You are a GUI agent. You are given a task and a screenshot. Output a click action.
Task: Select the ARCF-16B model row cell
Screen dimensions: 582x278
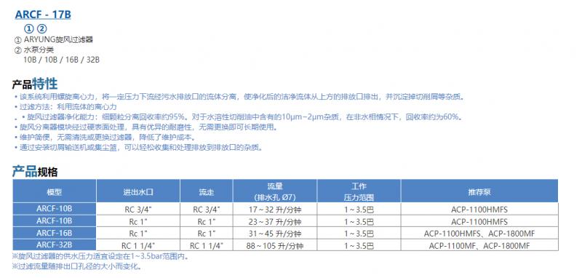(x=55, y=233)
